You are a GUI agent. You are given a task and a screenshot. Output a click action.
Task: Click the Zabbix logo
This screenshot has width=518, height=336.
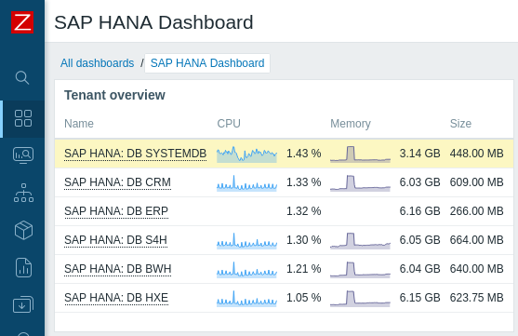click(22, 22)
